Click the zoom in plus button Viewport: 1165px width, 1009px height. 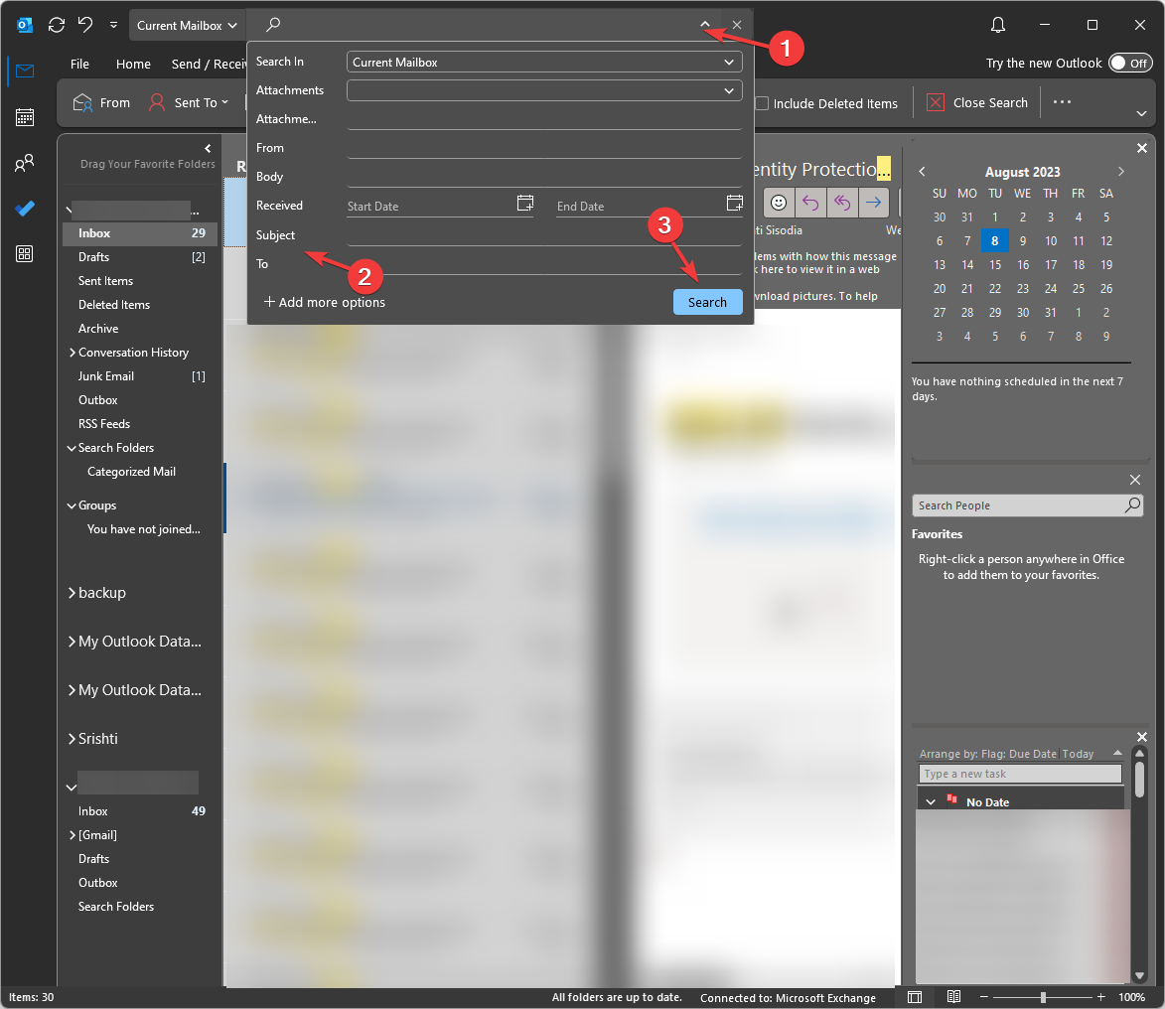tap(1101, 997)
